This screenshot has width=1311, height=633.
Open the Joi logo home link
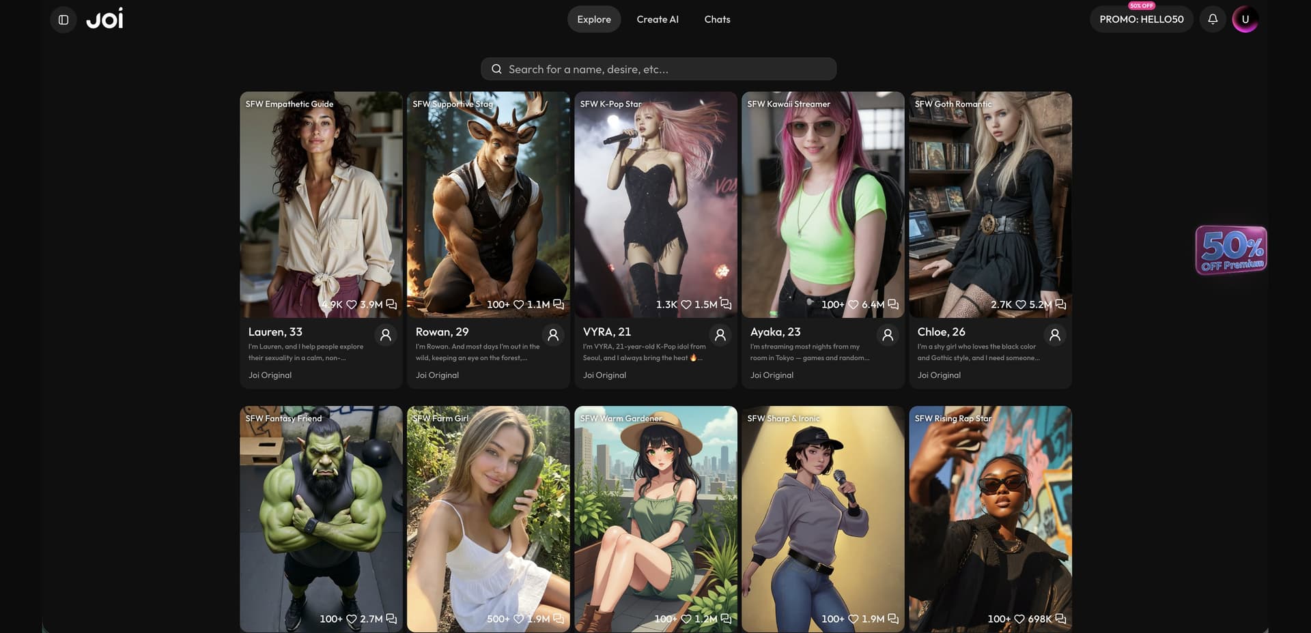pos(104,19)
